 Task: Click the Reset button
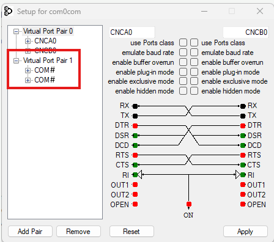pos(131,232)
